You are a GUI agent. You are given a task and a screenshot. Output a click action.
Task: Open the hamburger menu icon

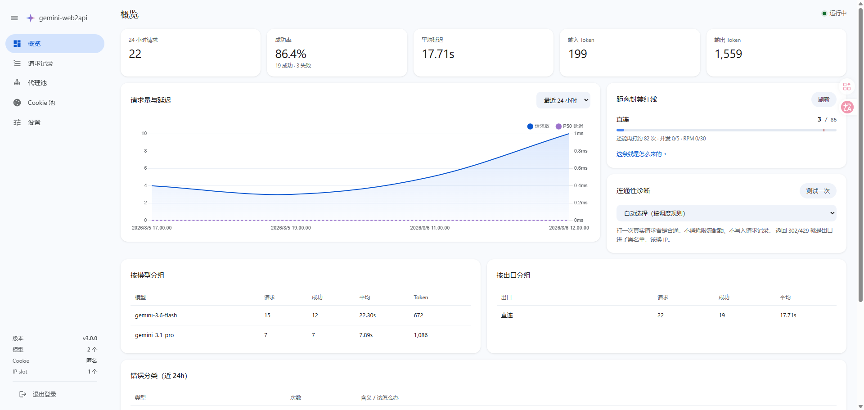click(x=14, y=18)
